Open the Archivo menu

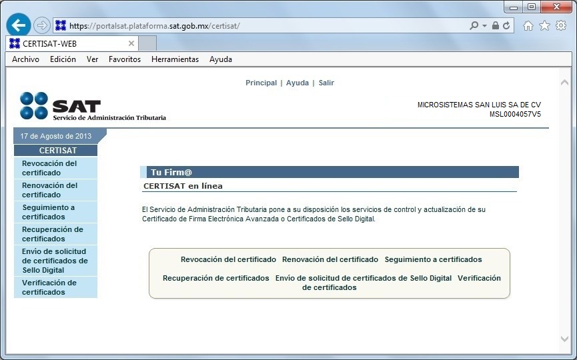point(25,59)
